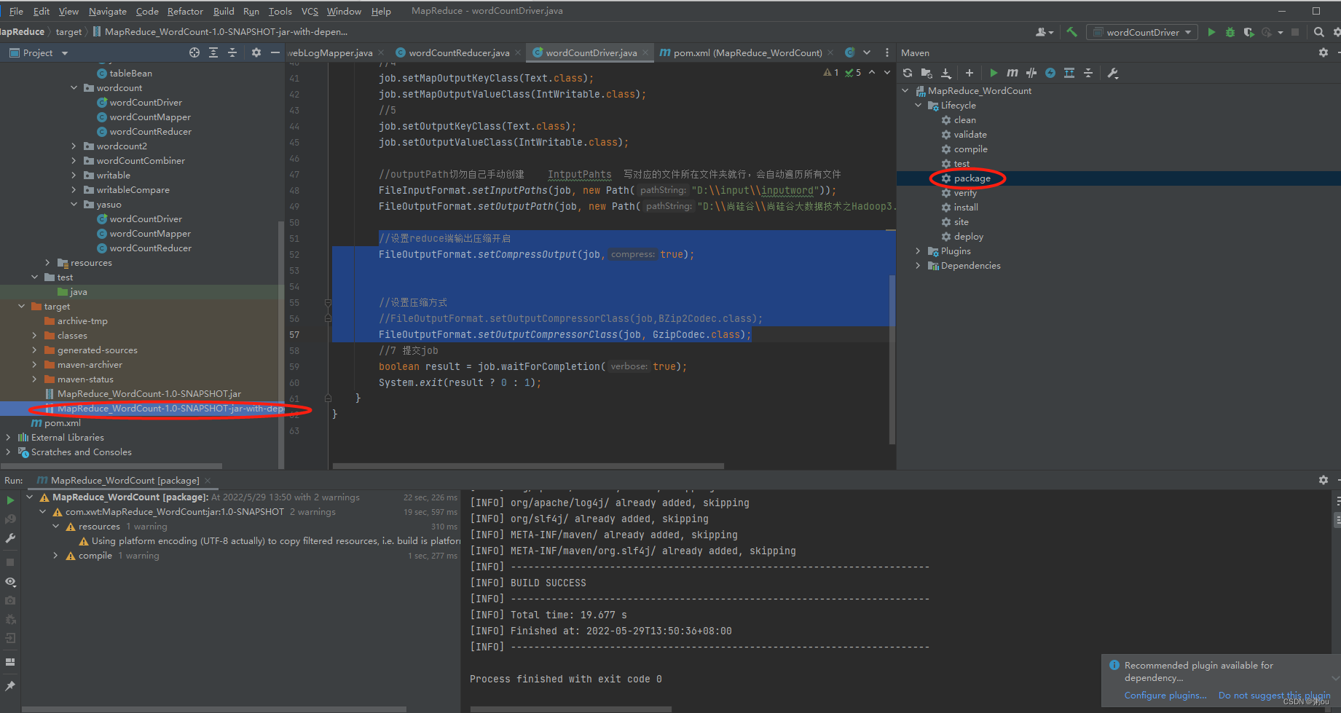Download sources with the download arrow icon

[946, 73]
